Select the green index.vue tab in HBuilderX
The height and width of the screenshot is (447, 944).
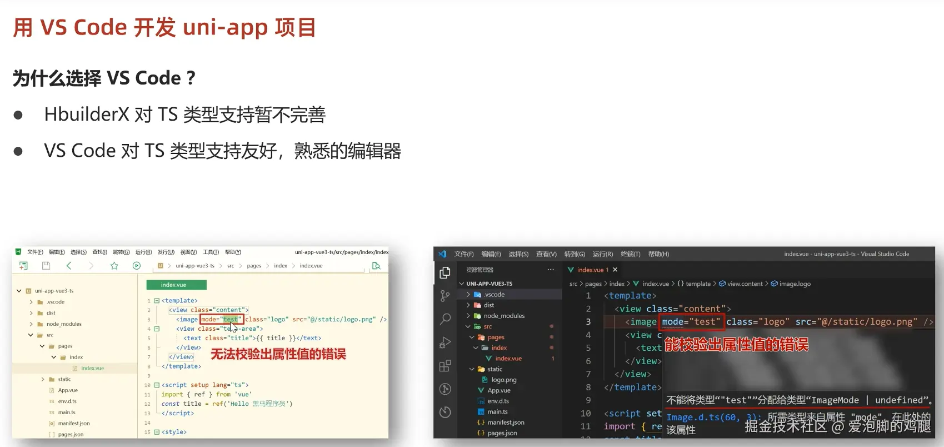pos(176,285)
